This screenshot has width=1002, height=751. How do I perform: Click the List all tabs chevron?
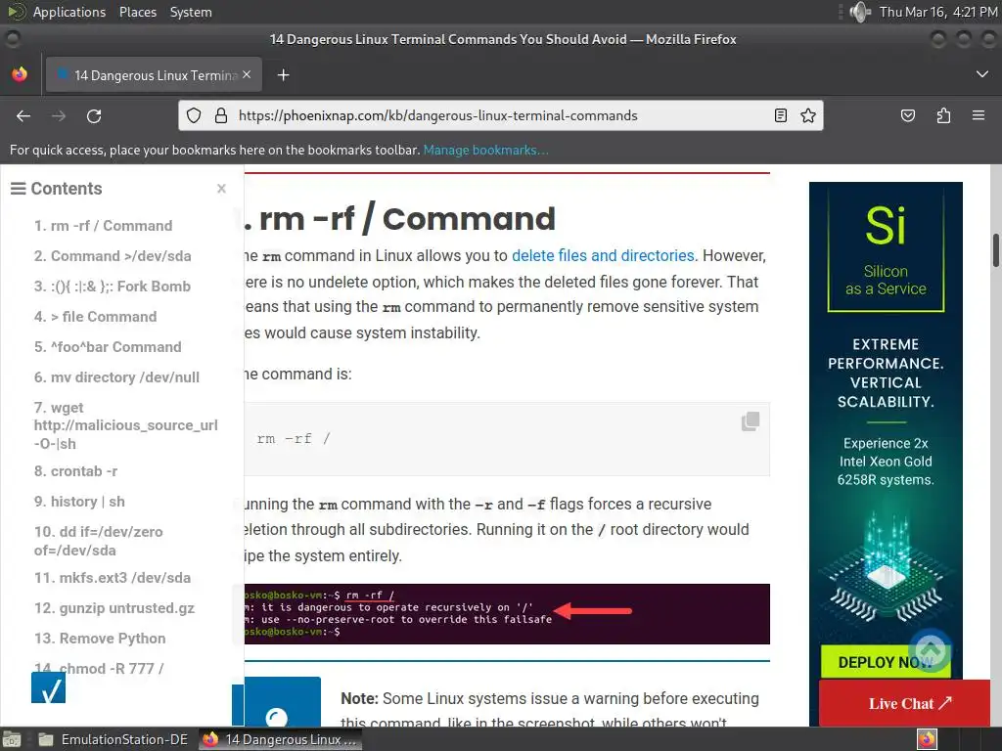coord(982,74)
